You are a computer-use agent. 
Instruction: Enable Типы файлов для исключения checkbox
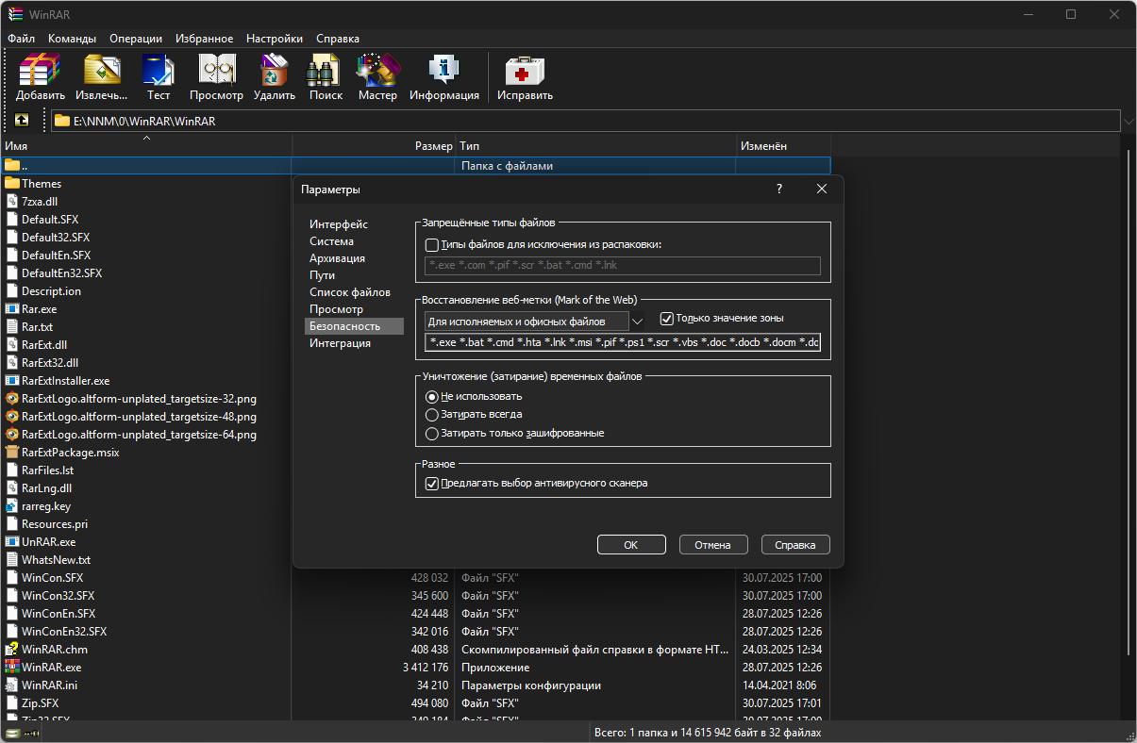click(x=432, y=245)
